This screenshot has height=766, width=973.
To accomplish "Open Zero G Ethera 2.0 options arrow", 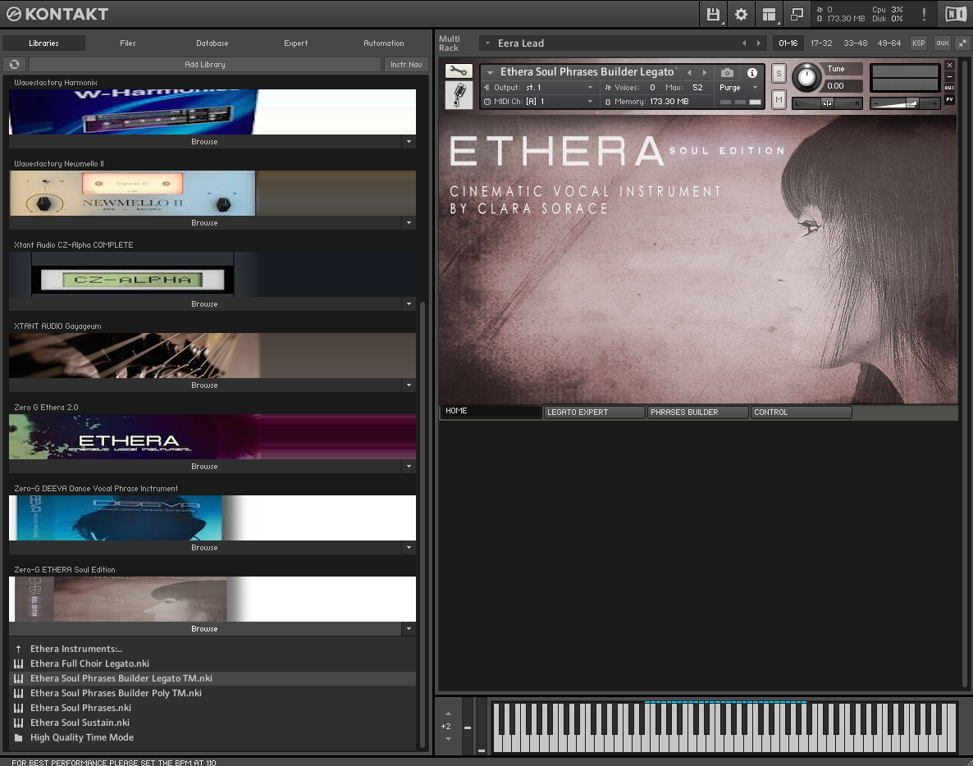I will [409, 467].
